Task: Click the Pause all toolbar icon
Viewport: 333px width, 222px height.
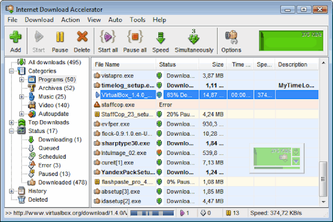Action: (135, 41)
